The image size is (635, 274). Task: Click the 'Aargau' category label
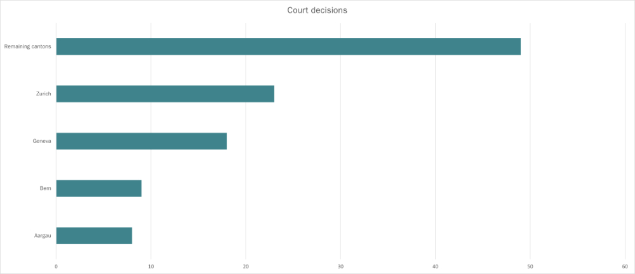[x=43, y=235]
